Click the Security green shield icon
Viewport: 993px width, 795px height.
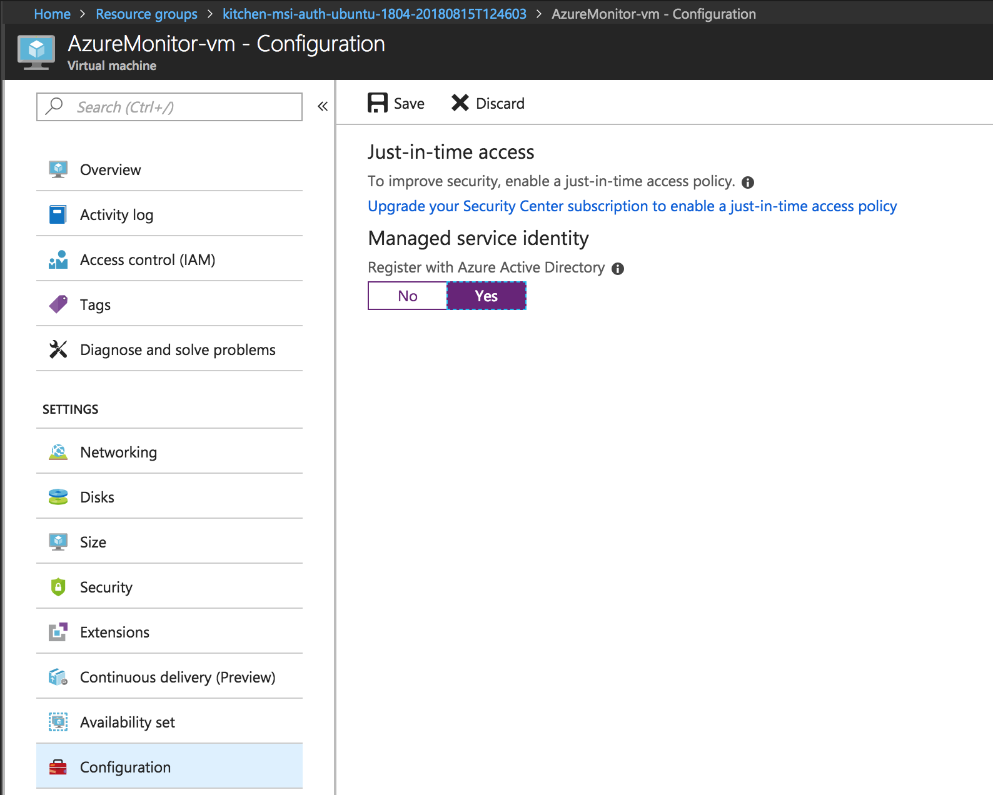click(x=58, y=587)
